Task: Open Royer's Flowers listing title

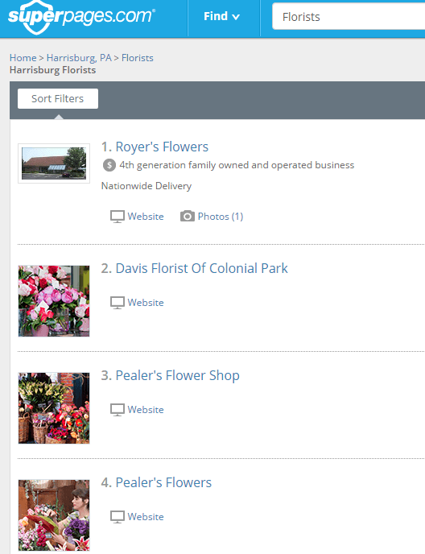Action: [162, 147]
